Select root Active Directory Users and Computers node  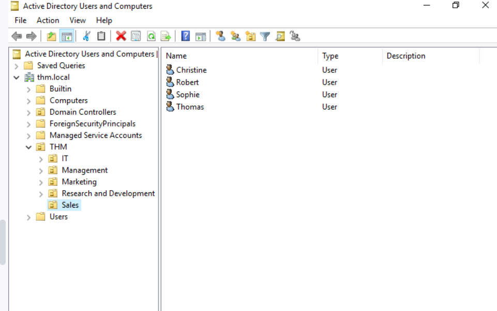[89, 54]
